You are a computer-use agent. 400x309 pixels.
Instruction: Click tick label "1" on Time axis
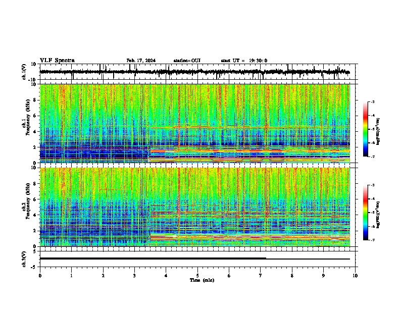[x=71, y=276]
